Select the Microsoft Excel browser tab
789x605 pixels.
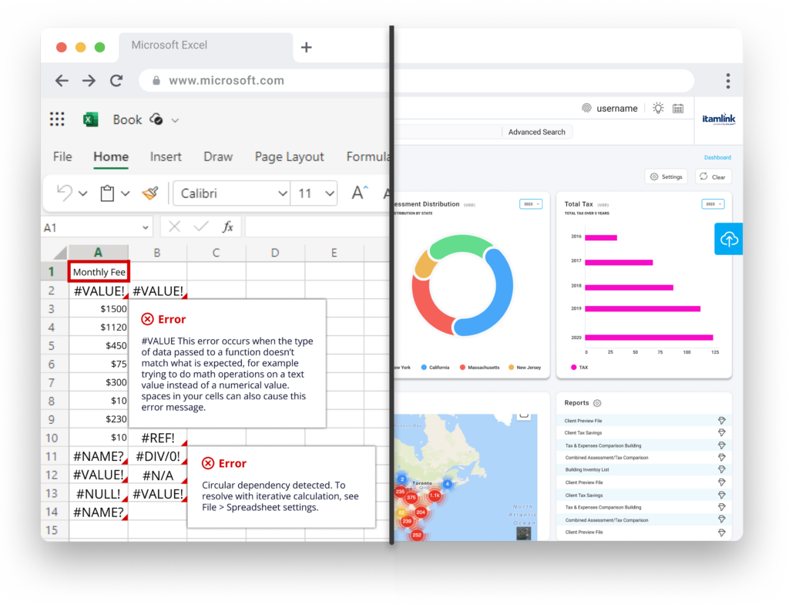pyautogui.click(x=206, y=46)
